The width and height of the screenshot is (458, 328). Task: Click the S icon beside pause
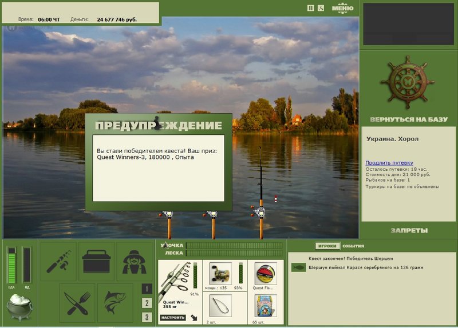pos(321,8)
